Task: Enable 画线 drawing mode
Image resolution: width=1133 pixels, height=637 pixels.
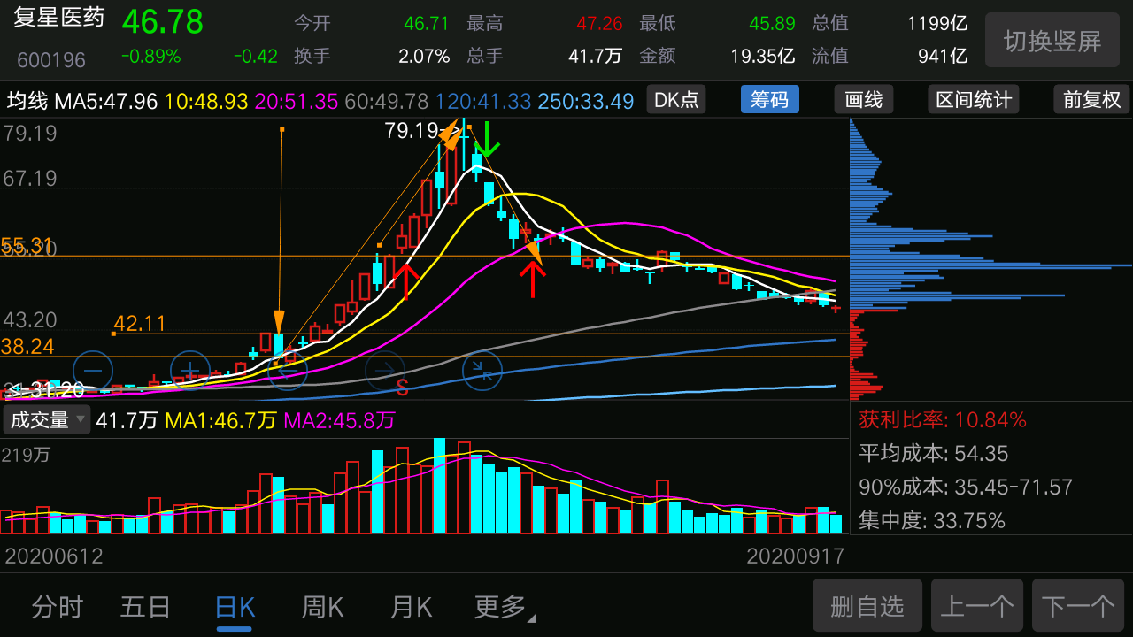Action: [864, 100]
